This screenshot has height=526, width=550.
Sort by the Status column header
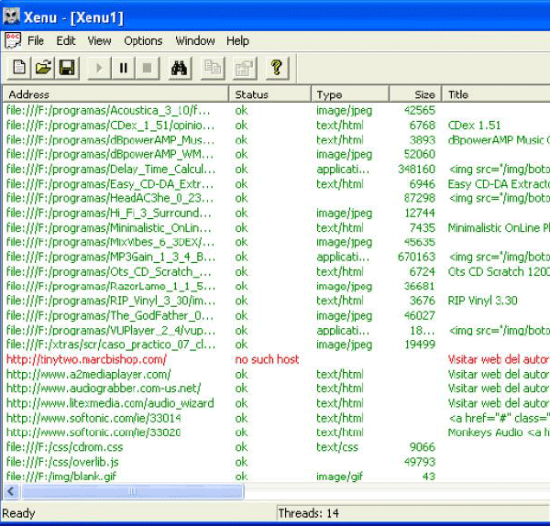point(269,94)
